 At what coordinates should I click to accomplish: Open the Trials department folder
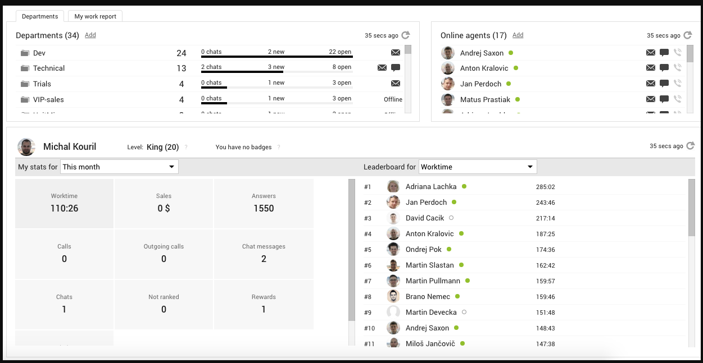tap(25, 84)
